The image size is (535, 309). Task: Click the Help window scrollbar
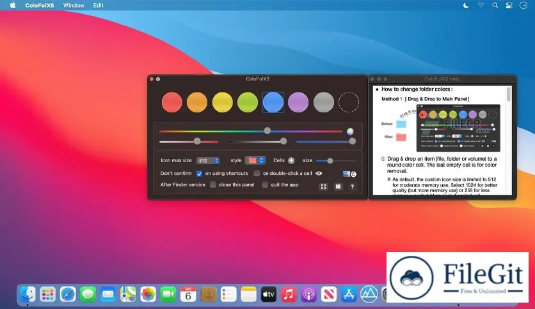509,94
